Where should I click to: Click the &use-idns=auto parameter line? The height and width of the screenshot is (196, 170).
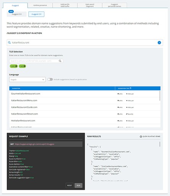[x=16, y=162]
